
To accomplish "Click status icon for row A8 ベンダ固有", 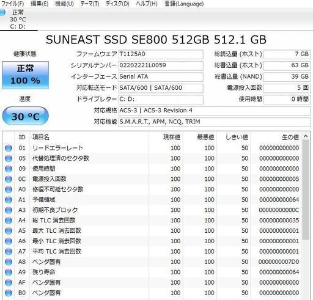I will click(x=9, y=262).
